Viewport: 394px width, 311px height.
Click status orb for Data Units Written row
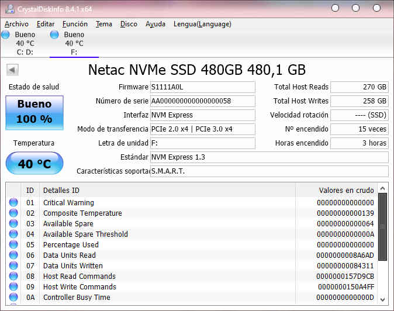pyautogui.click(x=13, y=266)
